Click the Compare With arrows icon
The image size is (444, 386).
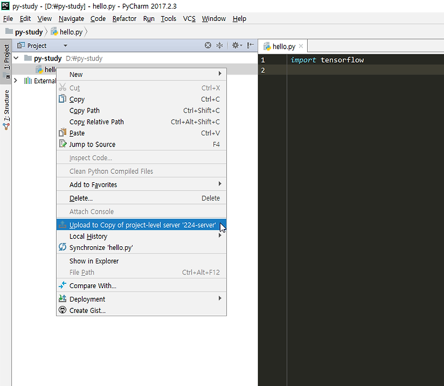click(x=62, y=285)
